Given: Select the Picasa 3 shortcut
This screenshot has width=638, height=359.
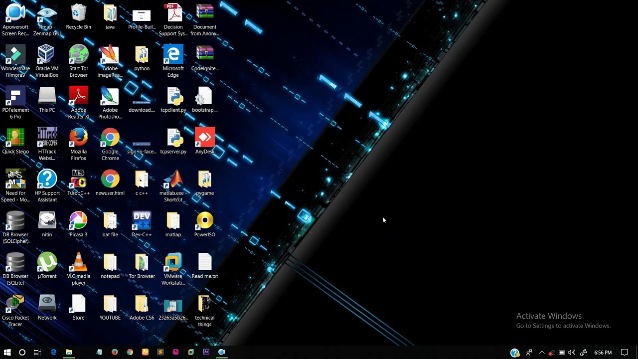Looking at the screenshot, I should click(x=78, y=224).
